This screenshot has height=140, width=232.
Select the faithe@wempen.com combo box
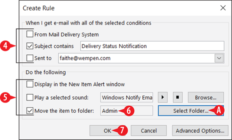(x=141, y=58)
